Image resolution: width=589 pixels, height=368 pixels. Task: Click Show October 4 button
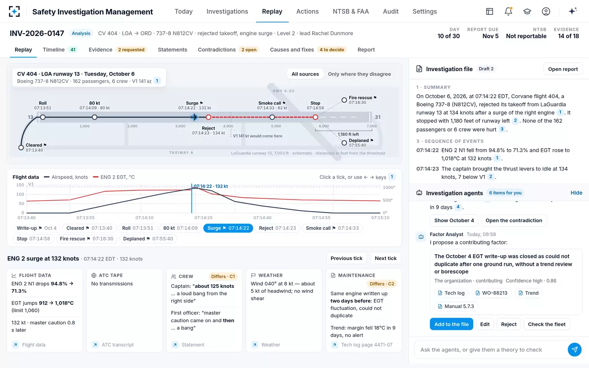(454, 220)
